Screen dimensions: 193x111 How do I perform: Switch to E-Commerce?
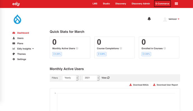pyautogui.click(x=162, y=4)
